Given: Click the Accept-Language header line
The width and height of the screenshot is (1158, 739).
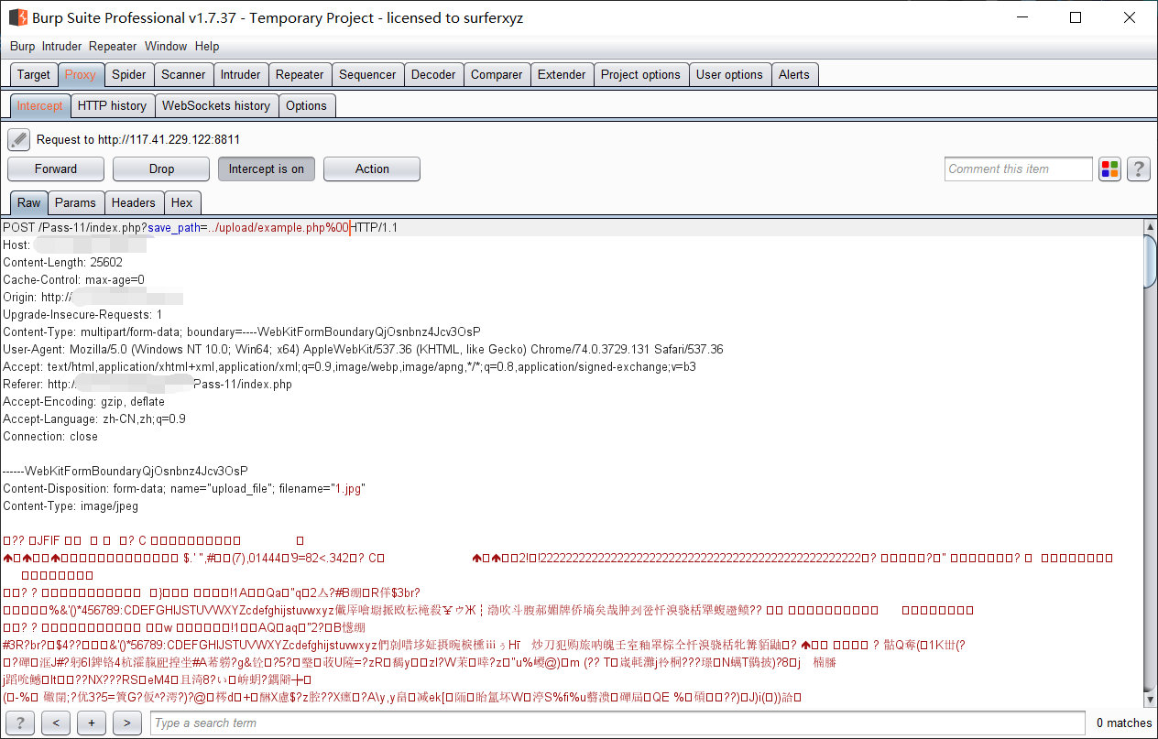Looking at the screenshot, I should pyautogui.click(x=94, y=418).
